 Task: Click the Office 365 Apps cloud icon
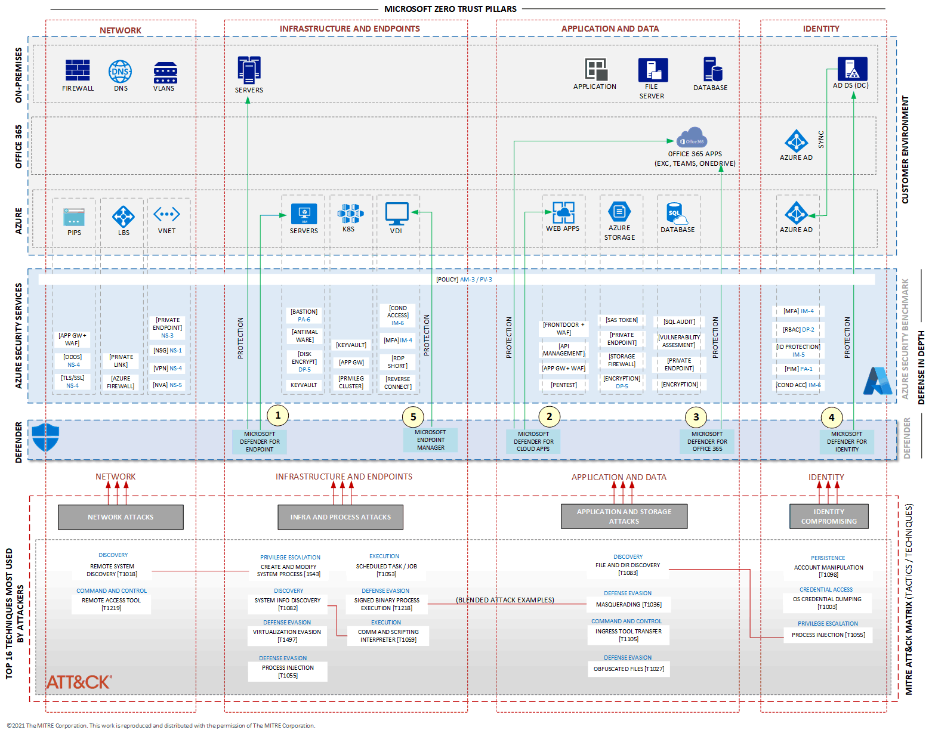pyautogui.click(x=692, y=137)
